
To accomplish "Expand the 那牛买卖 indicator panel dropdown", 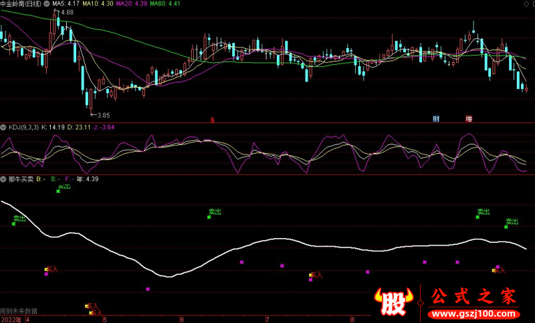I will [4, 179].
